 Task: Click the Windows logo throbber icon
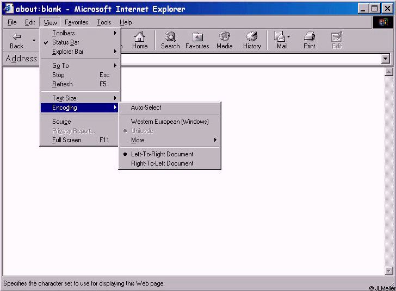click(x=383, y=22)
